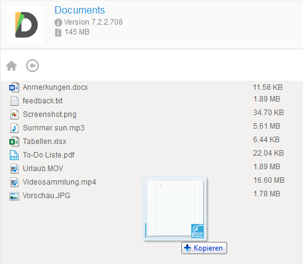The image size is (303, 264).
Task: Select the file Videosammlung.mp4
Action: click(59, 182)
